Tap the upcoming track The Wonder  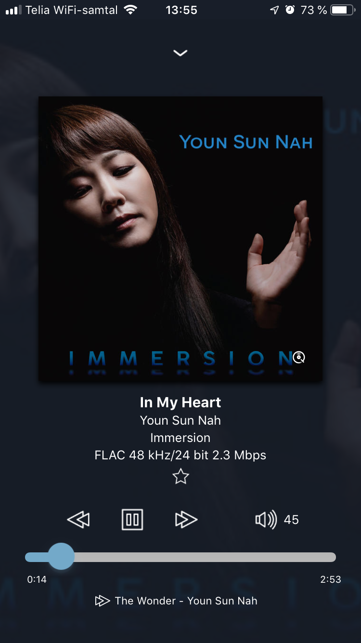pyautogui.click(x=186, y=601)
